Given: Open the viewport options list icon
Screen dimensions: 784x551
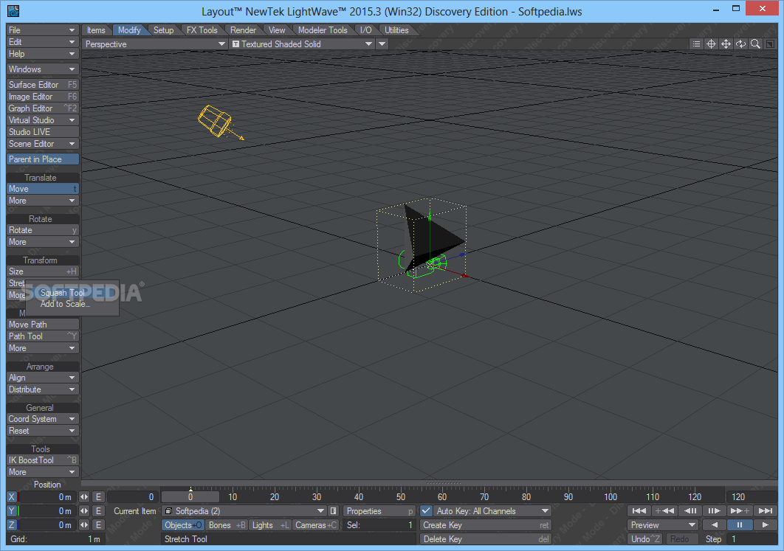Looking at the screenshot, I should click(696, 44).
